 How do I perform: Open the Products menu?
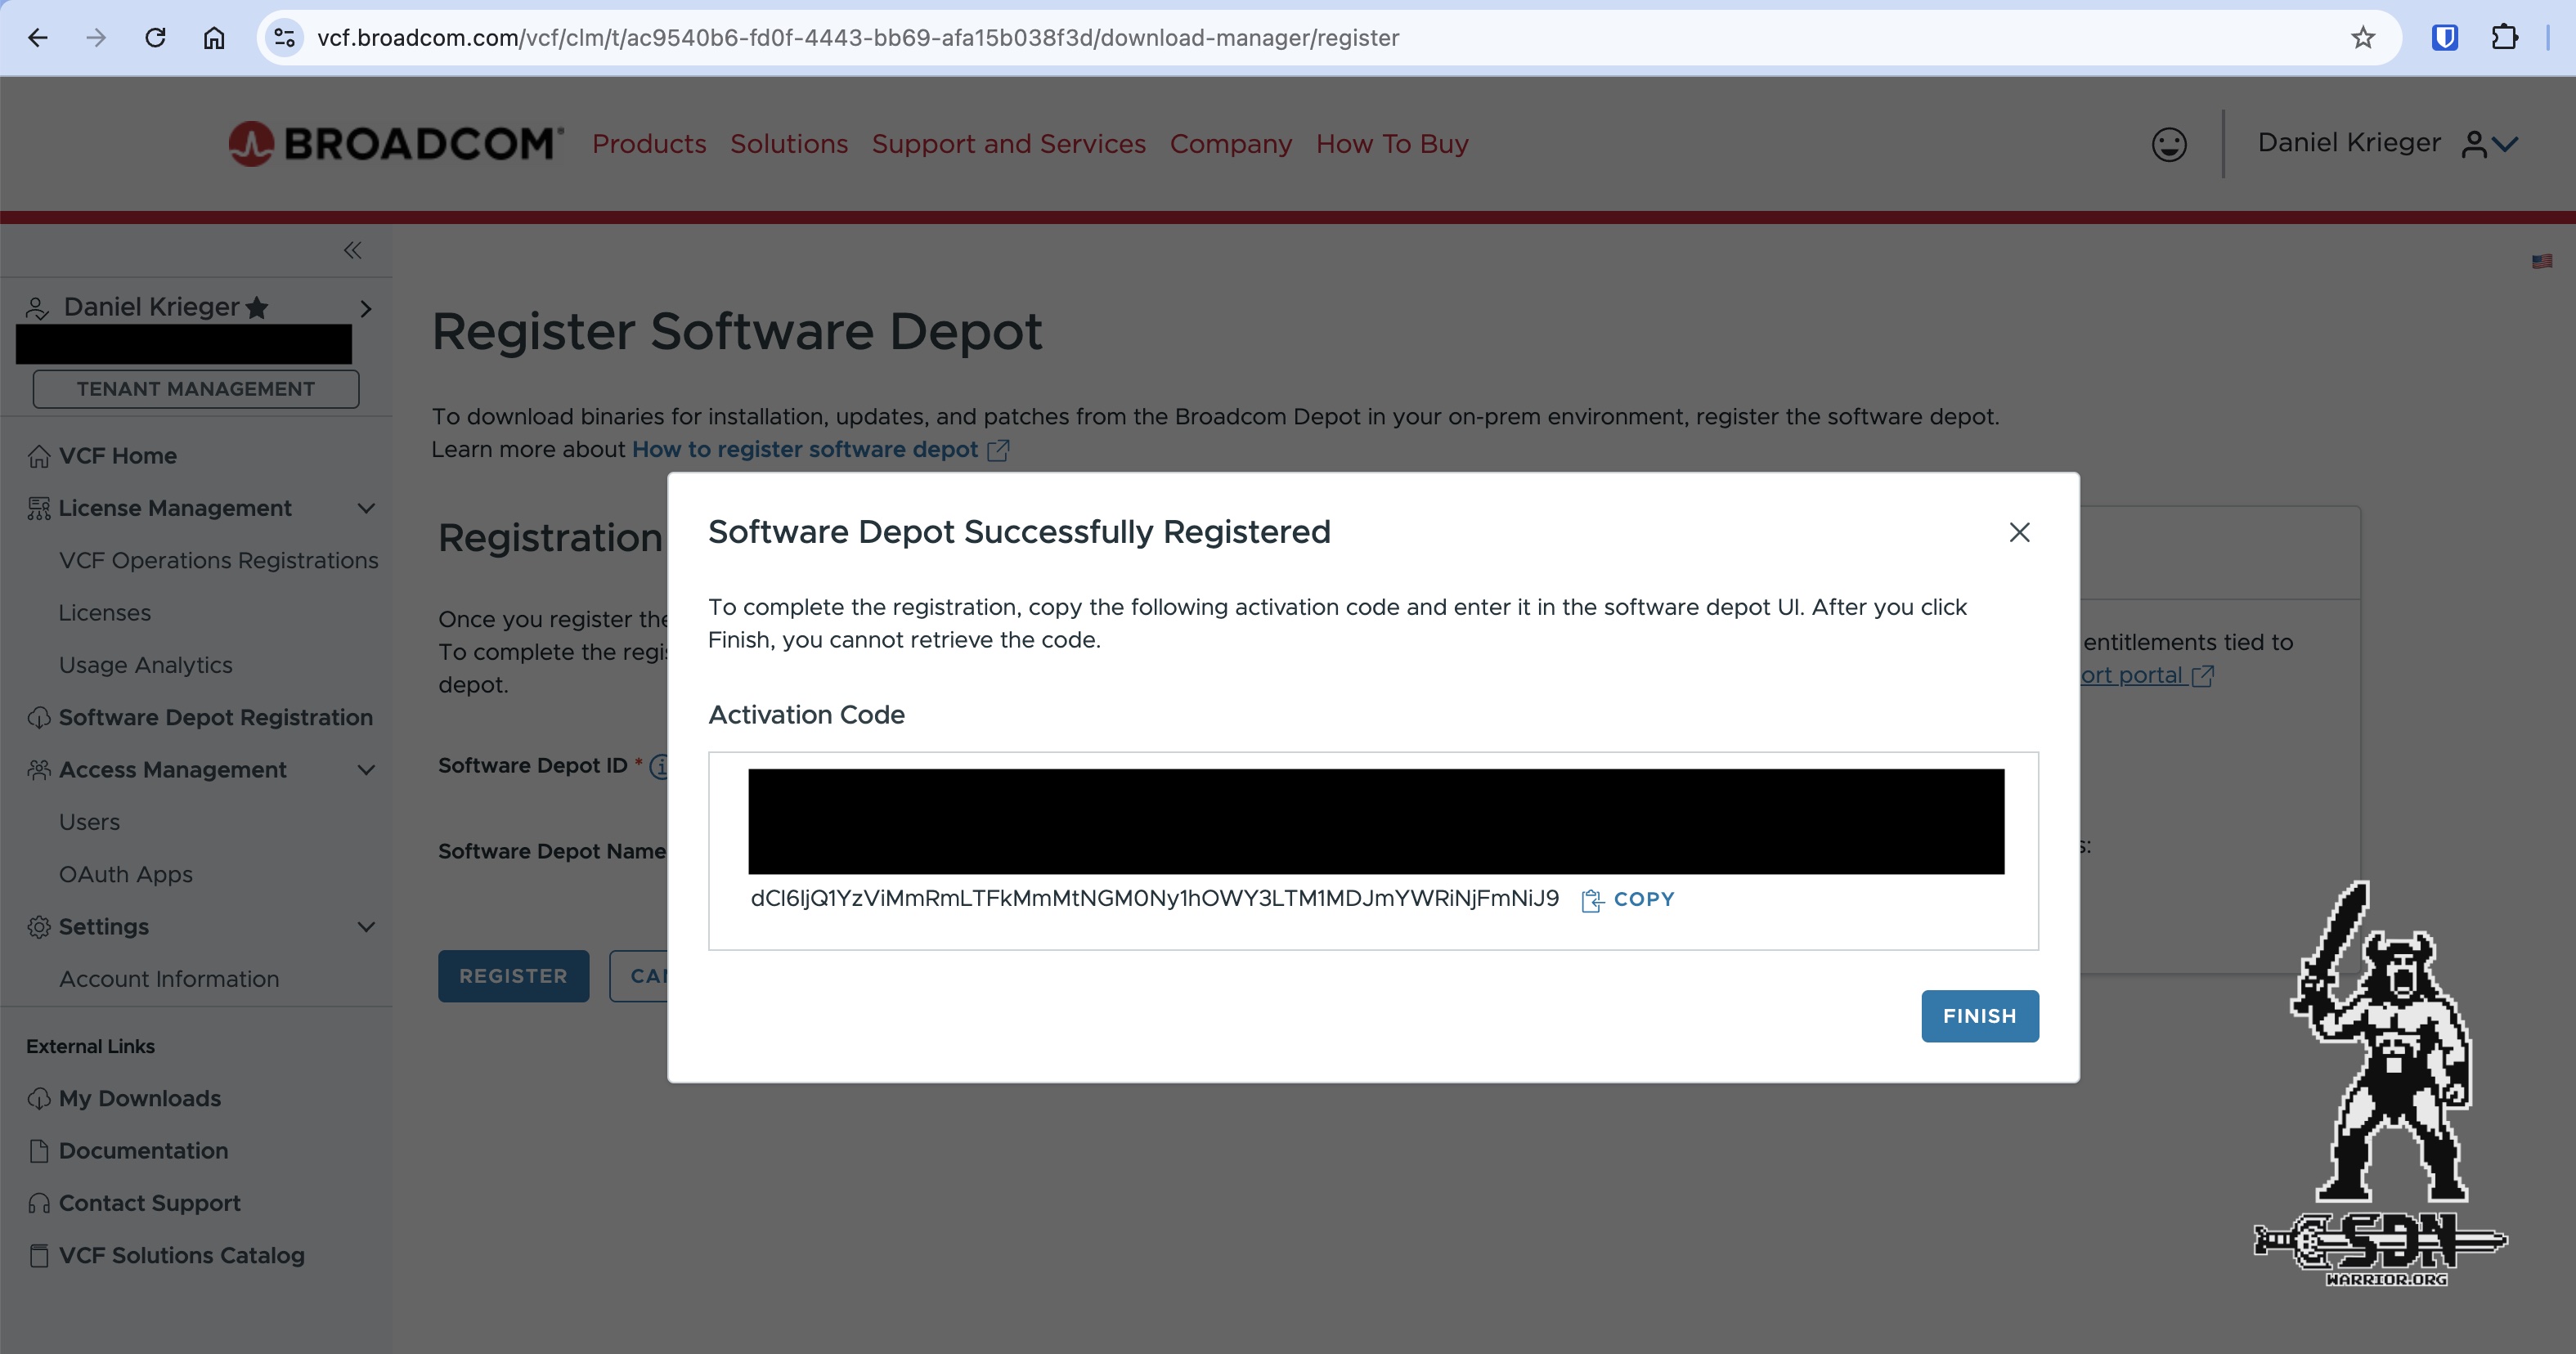click(649, 144)
